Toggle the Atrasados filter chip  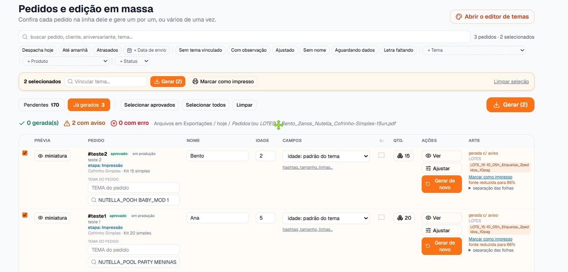pos(108,50)
